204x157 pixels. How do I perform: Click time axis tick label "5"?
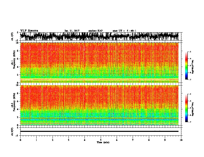pos(101,140)
